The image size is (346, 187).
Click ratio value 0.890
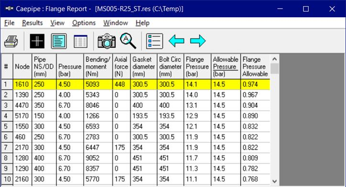(x=255, y=116)
